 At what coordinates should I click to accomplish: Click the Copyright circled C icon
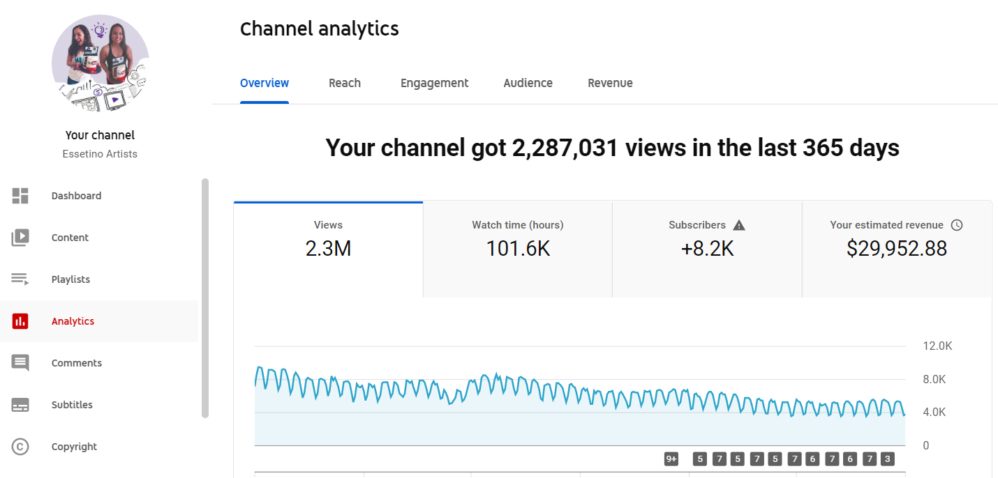(20, 447)
